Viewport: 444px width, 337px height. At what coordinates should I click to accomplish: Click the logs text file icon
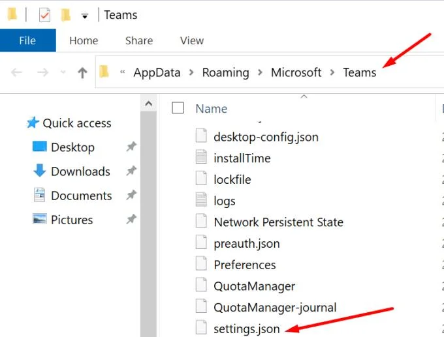click(x=201, y=199)
